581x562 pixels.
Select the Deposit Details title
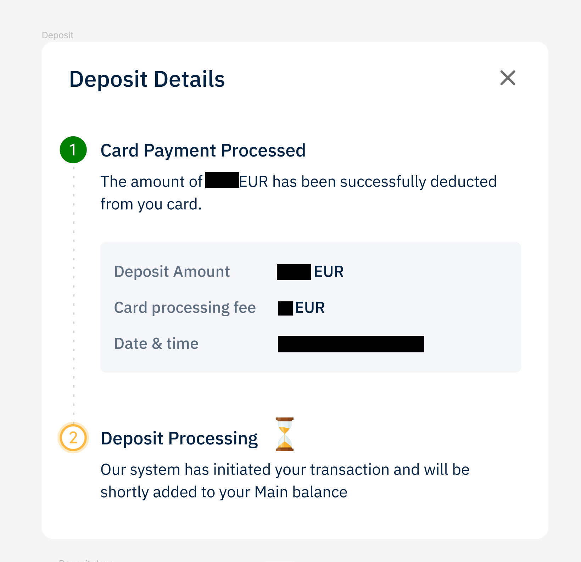click(x=147, y=79)
